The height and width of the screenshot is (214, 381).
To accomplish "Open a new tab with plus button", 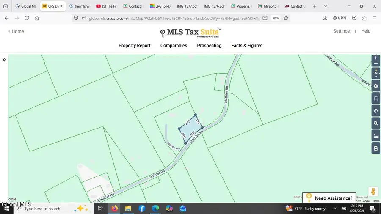I will 315,6.
